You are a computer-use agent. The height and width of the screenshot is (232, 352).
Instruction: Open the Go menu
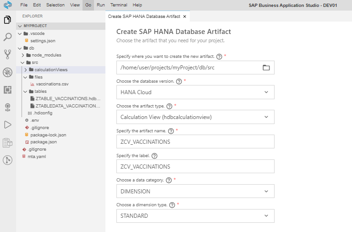[88, 5]
